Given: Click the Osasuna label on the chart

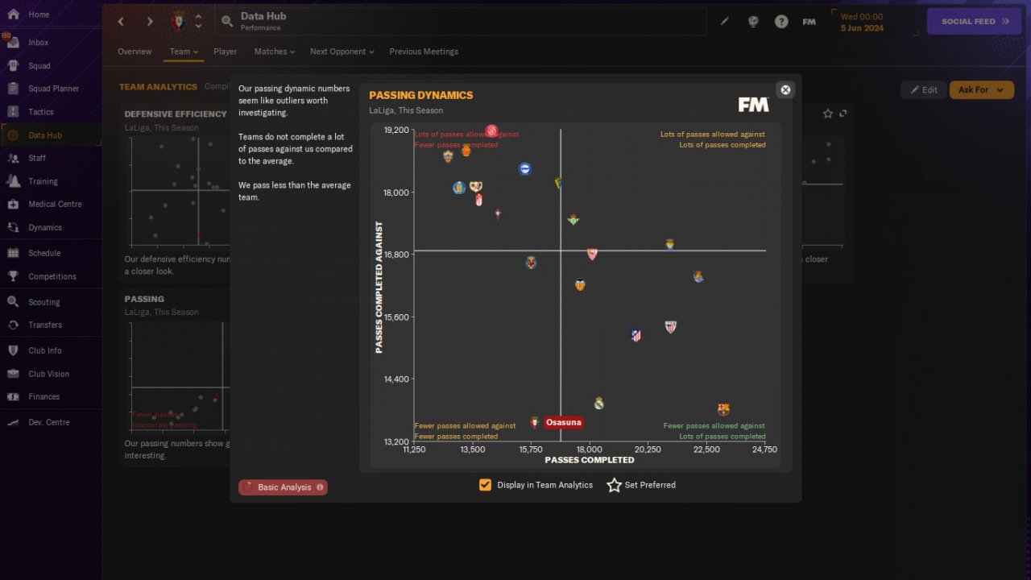Looking at the screenshot, I should [x=563, y=422].
